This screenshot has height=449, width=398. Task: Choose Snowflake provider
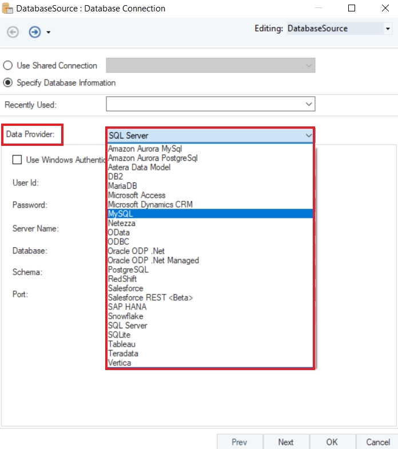click(x=210, y=316)
